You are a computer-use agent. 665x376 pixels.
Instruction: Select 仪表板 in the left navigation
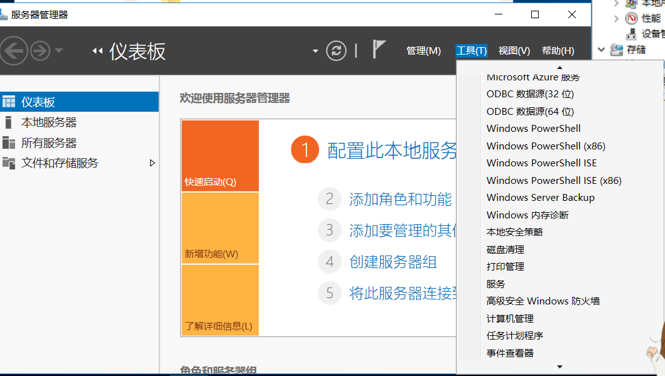[79, 102]
